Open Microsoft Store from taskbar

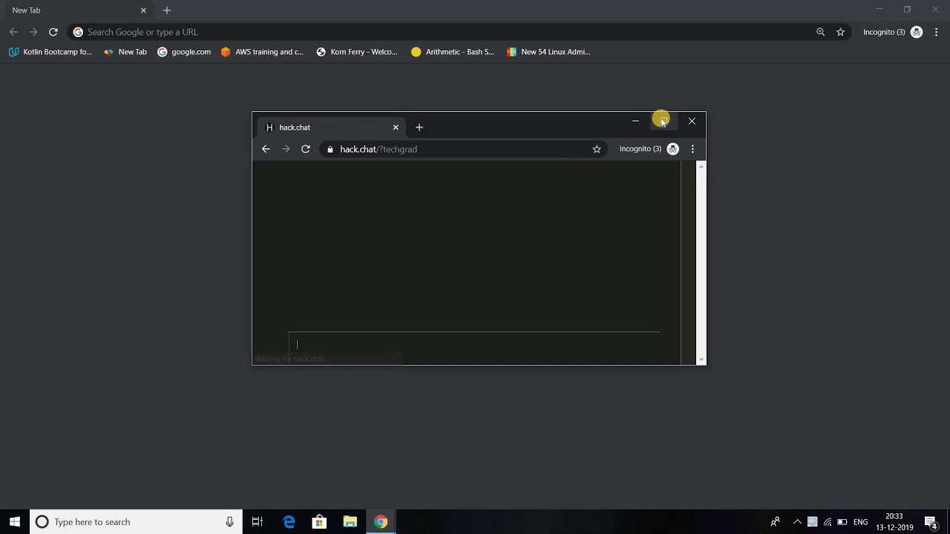(x=319, y=522)
